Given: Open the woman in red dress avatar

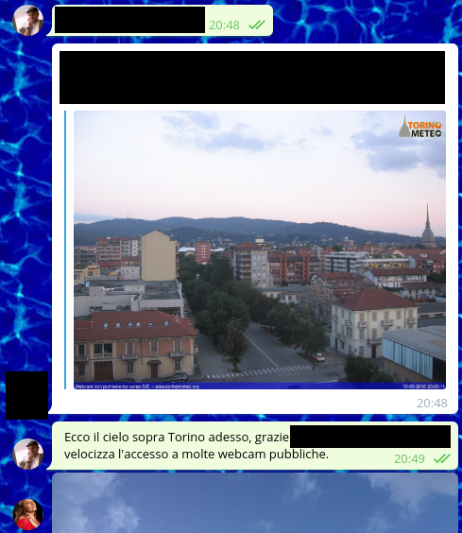Looking at the screenshot, I should coord(28,514).
